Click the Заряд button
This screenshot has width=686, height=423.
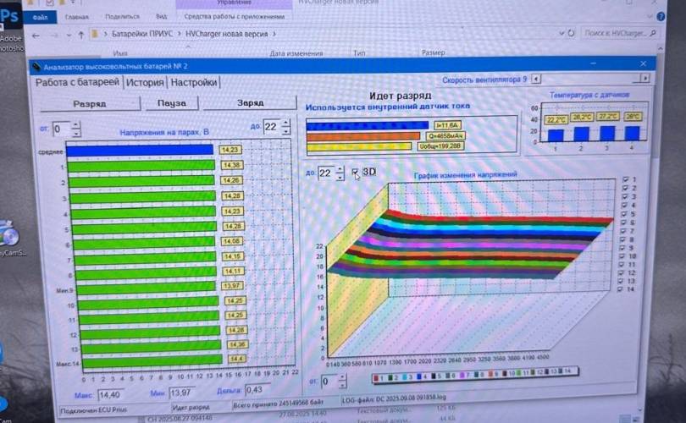point(250,102)
